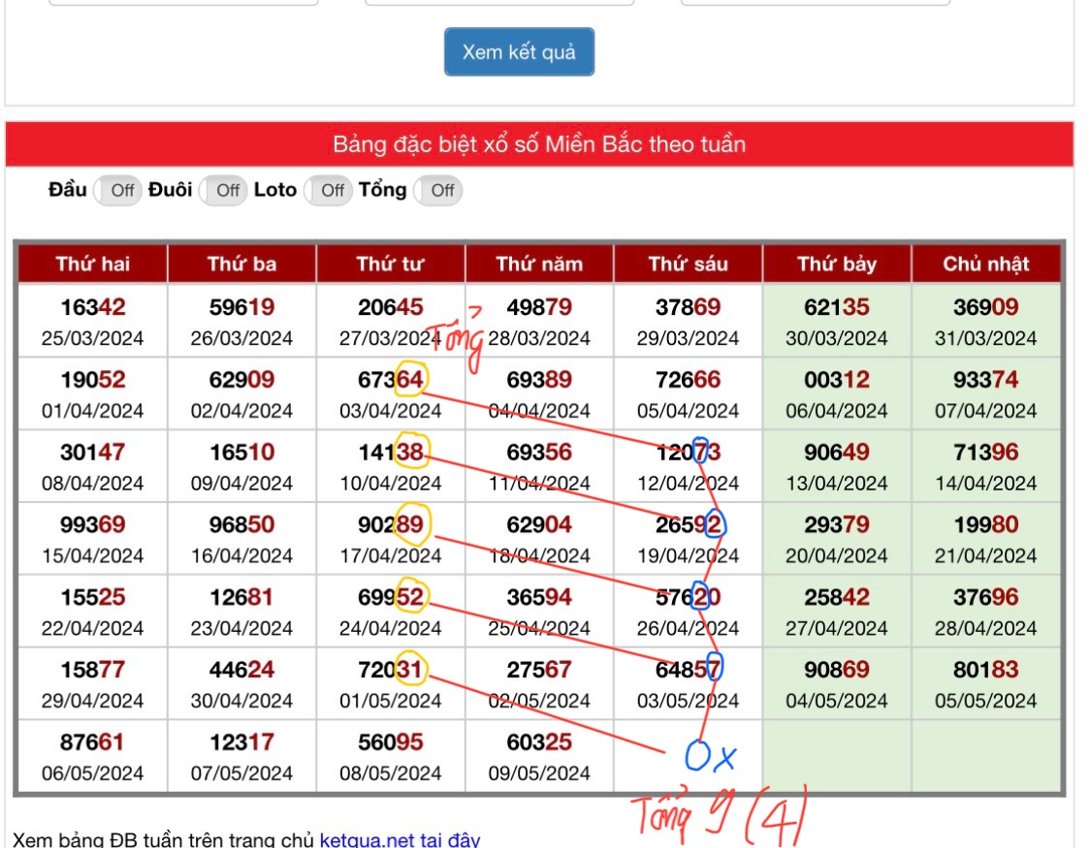Select result 59619 dated 26/03/2024
This screenshot has height=848, width=1090.
[x=241, y=308]
